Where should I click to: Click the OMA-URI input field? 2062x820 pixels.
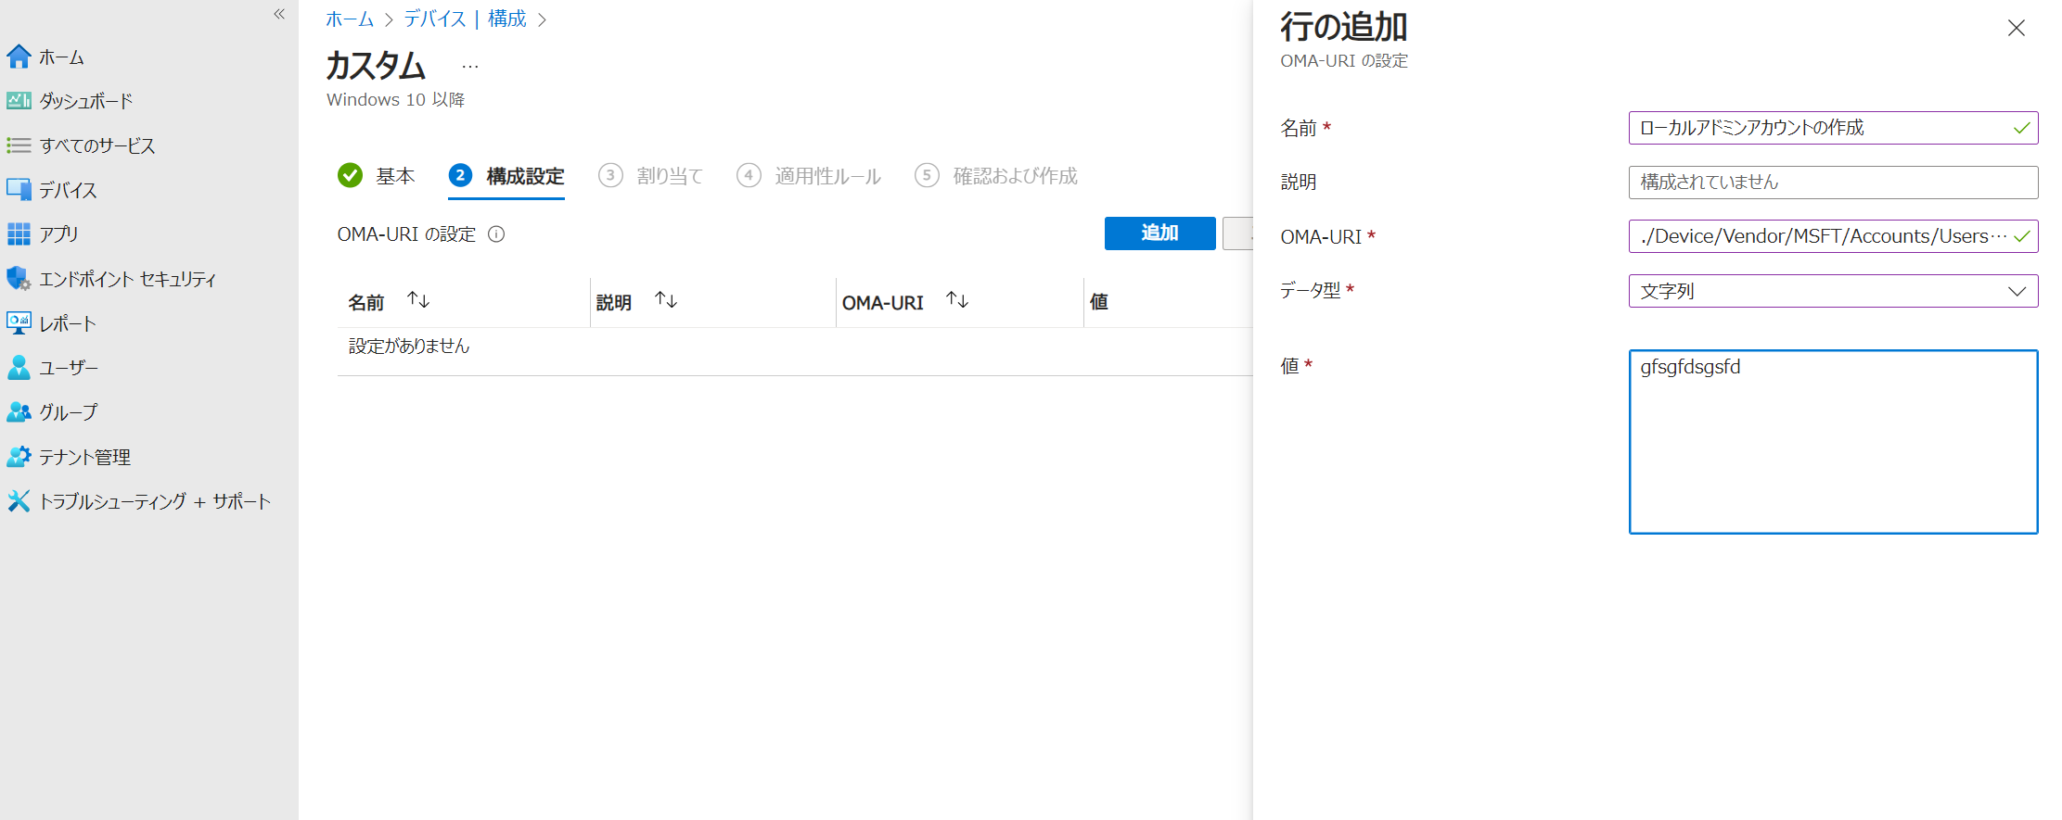1833,236
